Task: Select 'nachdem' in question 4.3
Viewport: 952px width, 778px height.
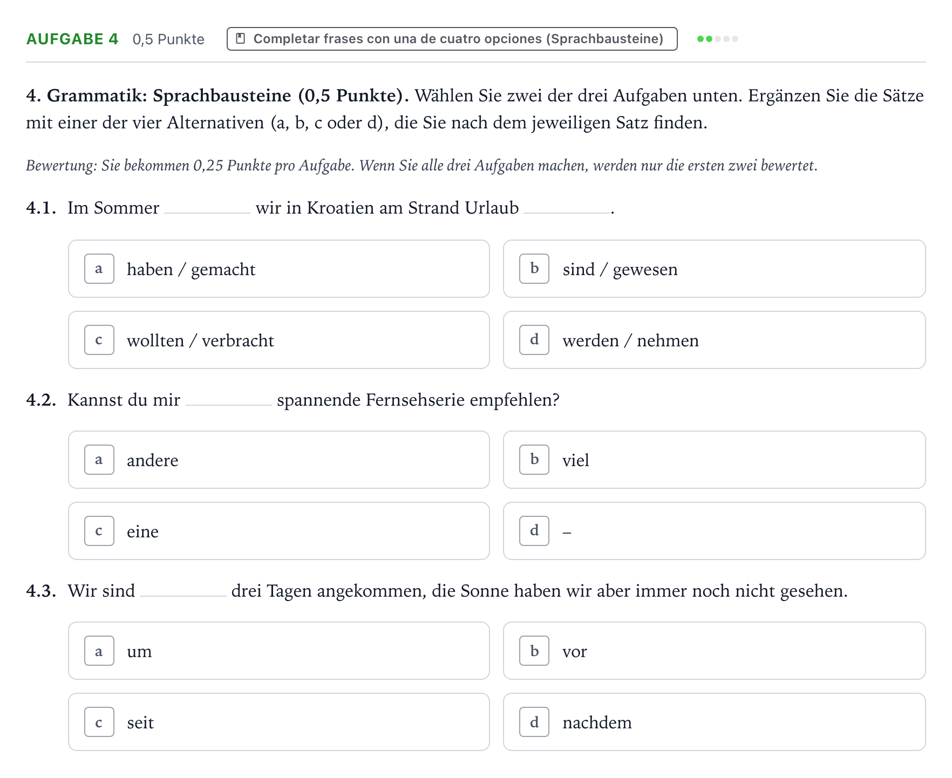Action: [715, 722]
